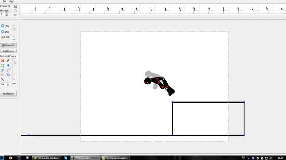Click the Bluetooth icon in system tray

[253, 158]
